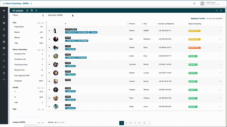Open settings gear next to All people

pos(27,11)
